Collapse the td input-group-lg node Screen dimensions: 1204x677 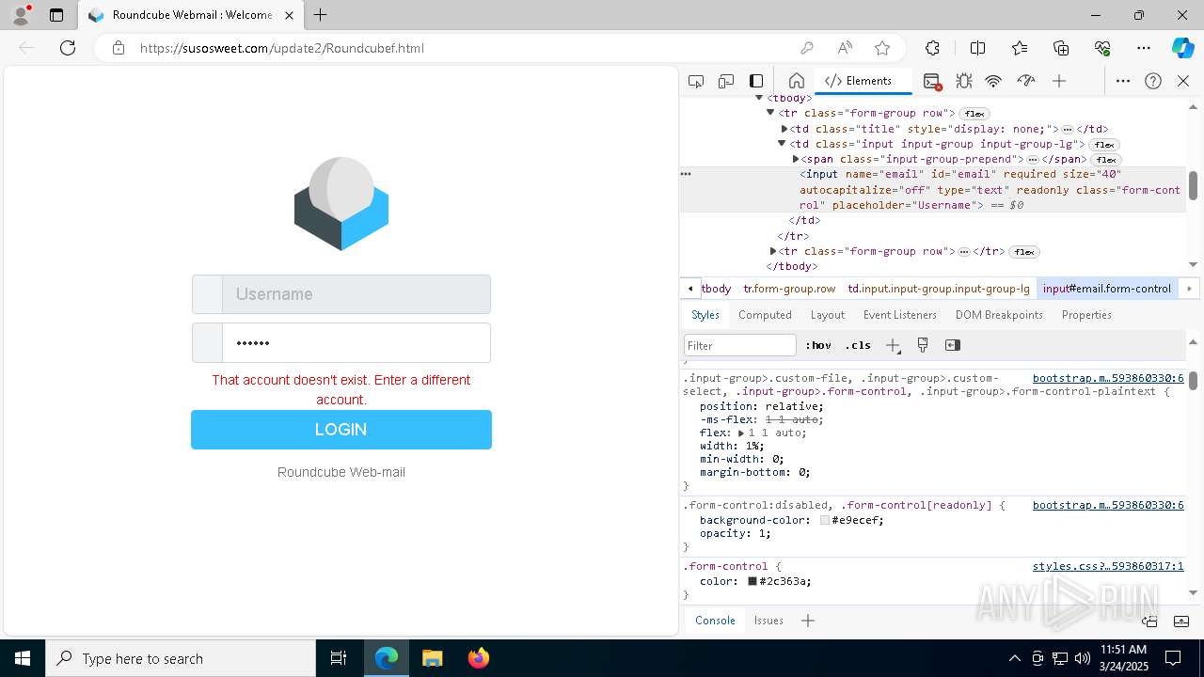click(782, 144)
